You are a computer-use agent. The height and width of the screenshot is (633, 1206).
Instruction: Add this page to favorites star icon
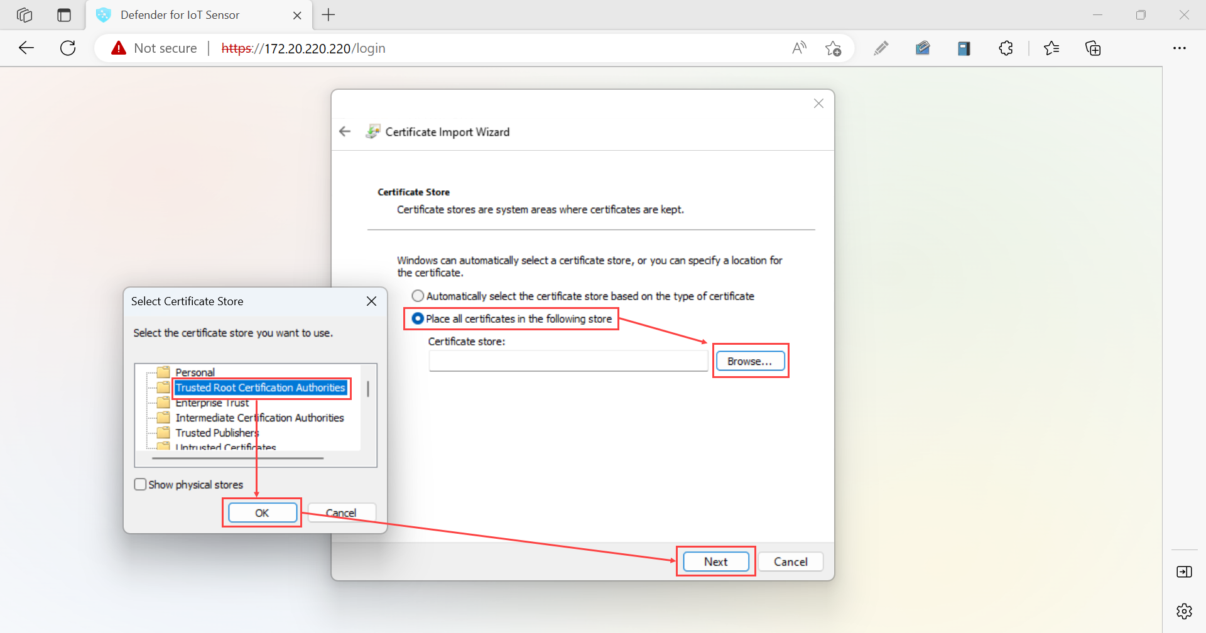tap(834, 48)
